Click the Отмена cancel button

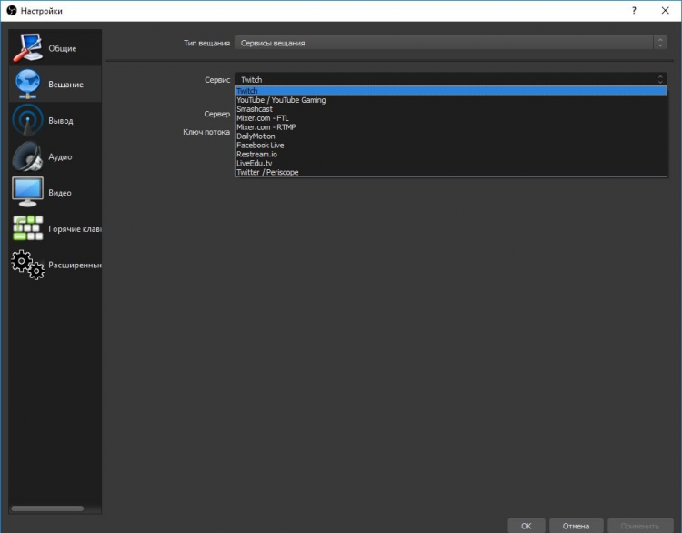[x=576, y=526]
